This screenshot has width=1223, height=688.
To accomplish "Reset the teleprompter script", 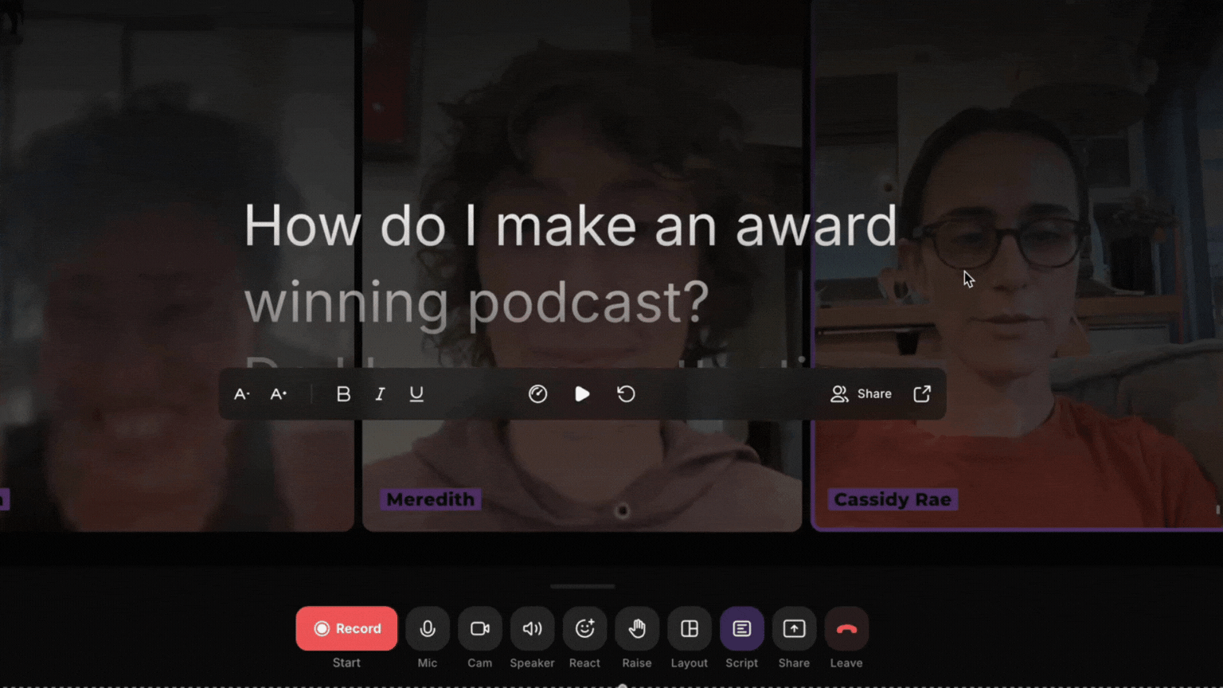I will point(626,394).
